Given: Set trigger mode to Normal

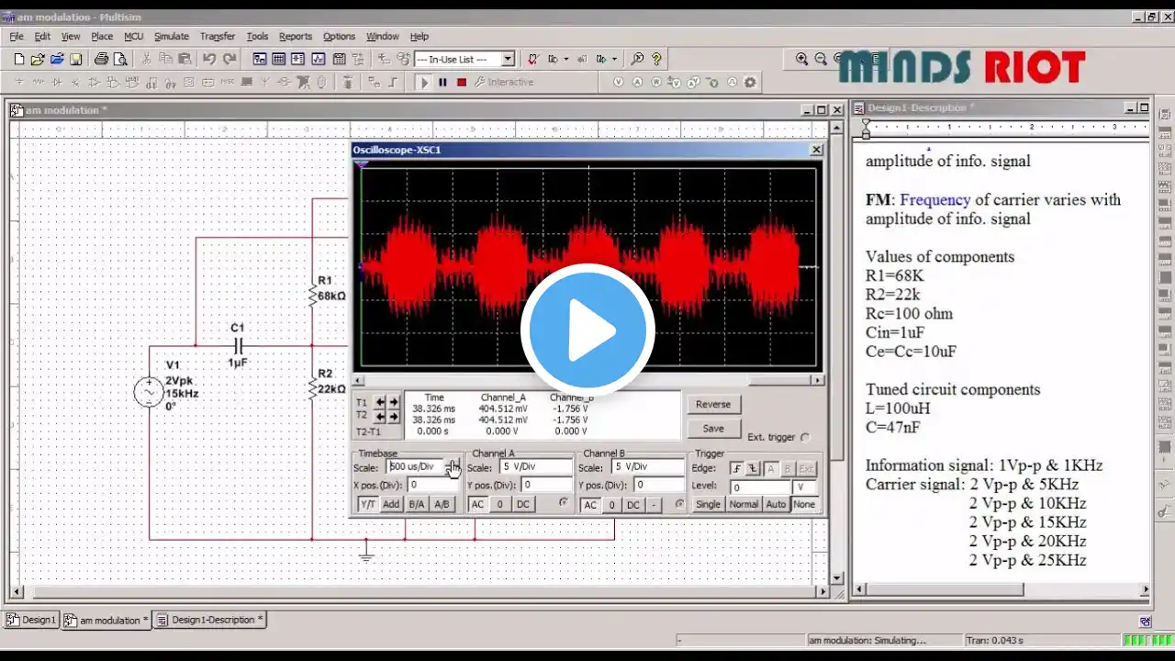Looking at the screenshot, I should click(744, 504).
